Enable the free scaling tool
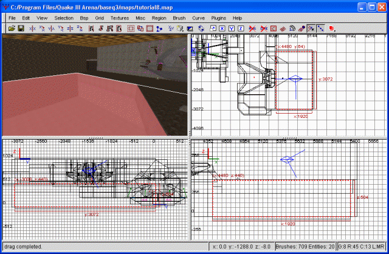 pos(213,29)
